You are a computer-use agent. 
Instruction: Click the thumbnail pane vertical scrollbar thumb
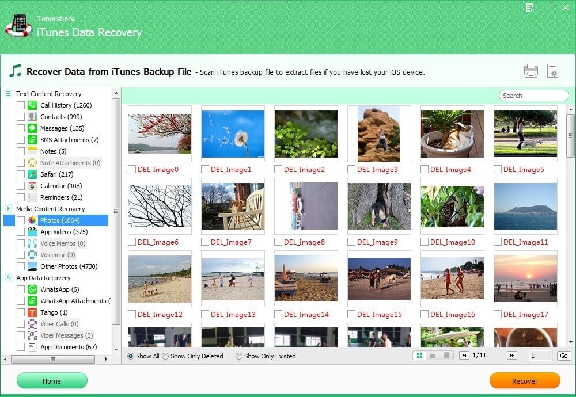coord(570,136)
